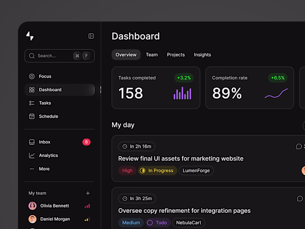The image size is (305, 229).
Task: Change the Todo status tag
Action: click(x=158, y=222)
